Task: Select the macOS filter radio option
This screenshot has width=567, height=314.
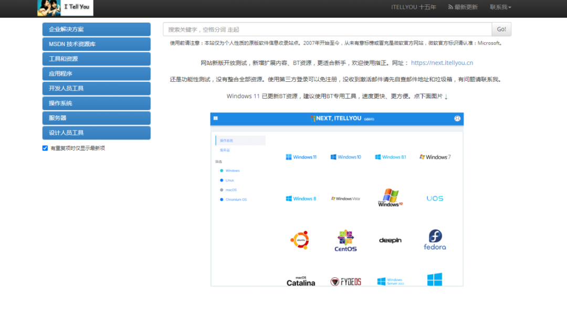Action: pyautogui.click(x=228, y=190)
